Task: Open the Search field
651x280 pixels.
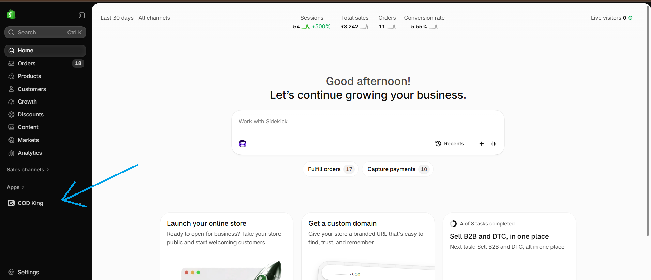Action: coord(45,32)
